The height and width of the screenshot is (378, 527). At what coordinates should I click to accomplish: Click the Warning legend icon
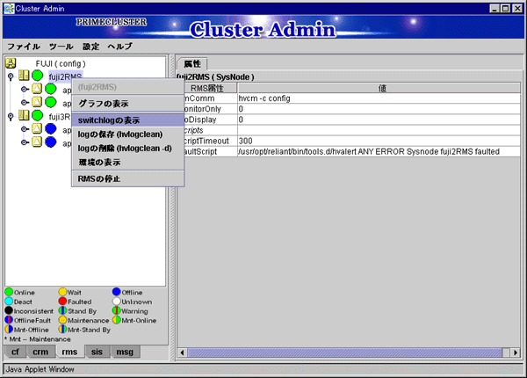click(x=117, y=310)
